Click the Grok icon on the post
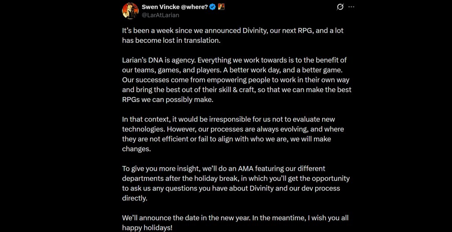The height and width of the screenshot is (232, 452). [x=340, y=7]
